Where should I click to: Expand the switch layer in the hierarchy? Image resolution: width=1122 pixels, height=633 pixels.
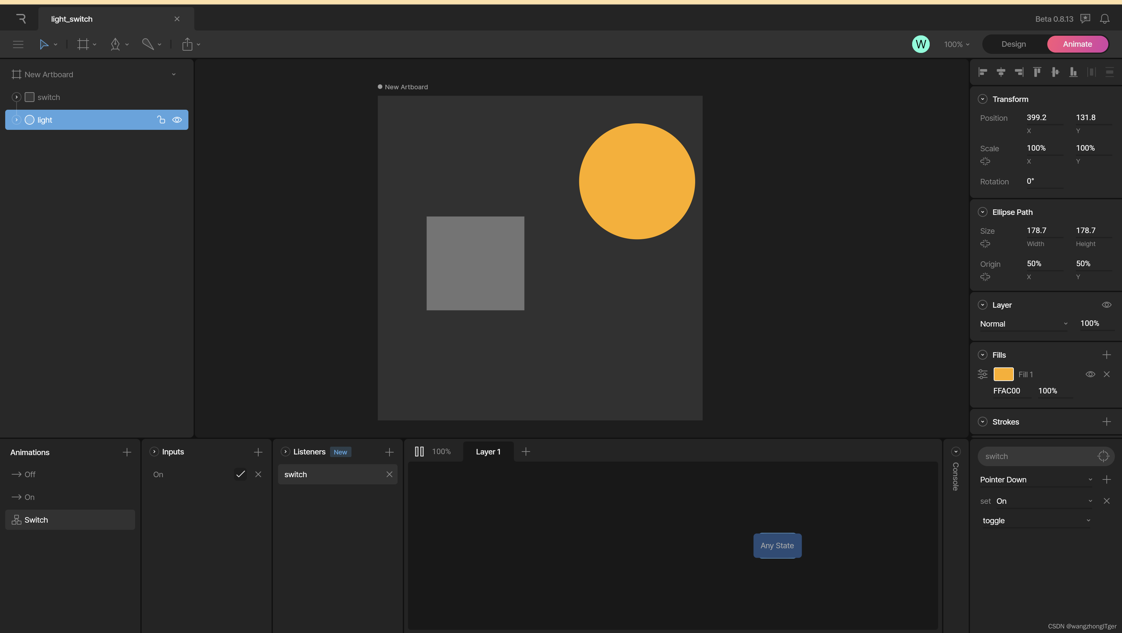point(16,97)
